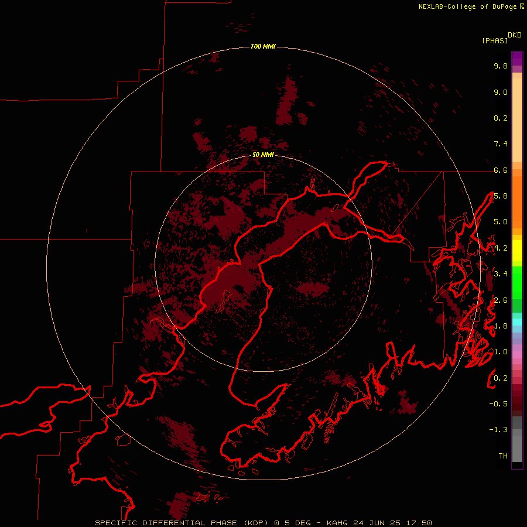Click the 4.2 legend value
This screenshot has width=527, height=527.
pyautogui.click(x=501, y=248)
